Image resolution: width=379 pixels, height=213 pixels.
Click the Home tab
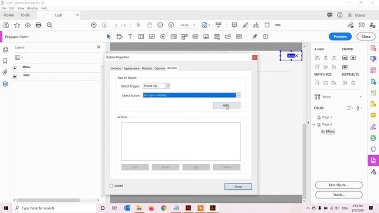[9, 15]
